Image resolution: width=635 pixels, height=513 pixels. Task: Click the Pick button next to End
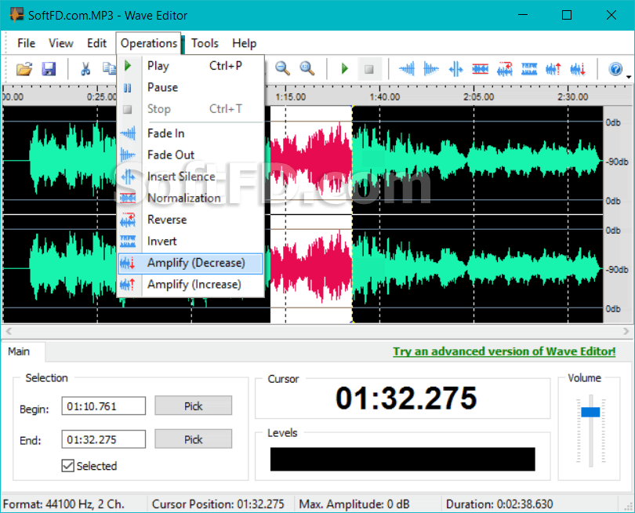(193, 438)
